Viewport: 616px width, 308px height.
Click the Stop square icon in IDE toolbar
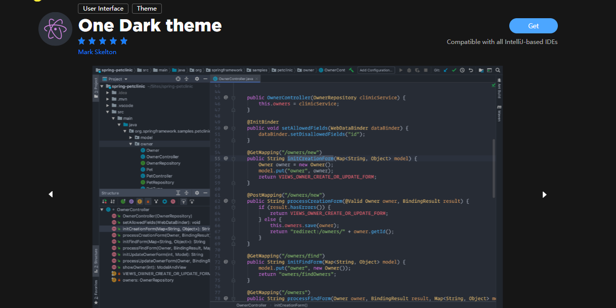click(x=425, y=70)
